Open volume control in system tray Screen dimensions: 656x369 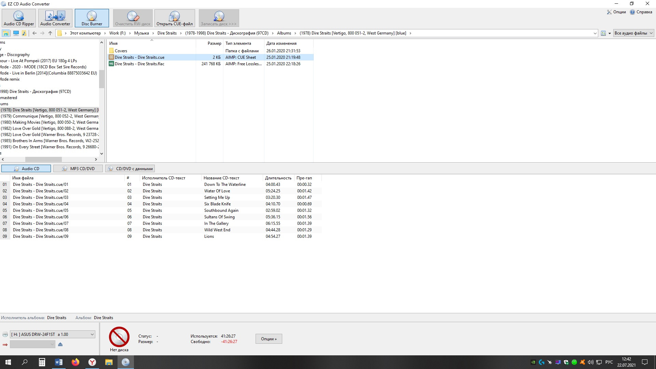(590, 362)
